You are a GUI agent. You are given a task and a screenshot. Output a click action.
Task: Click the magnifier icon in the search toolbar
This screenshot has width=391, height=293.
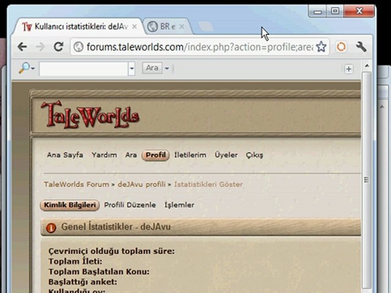pyautogui.click(x=24, y=68)
